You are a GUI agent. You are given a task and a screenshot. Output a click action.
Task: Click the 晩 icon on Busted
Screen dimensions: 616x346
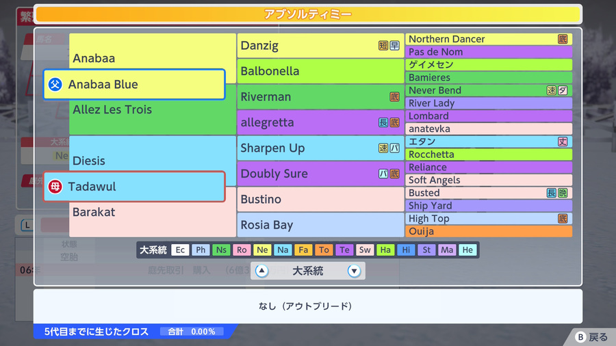tap(563, 193)
